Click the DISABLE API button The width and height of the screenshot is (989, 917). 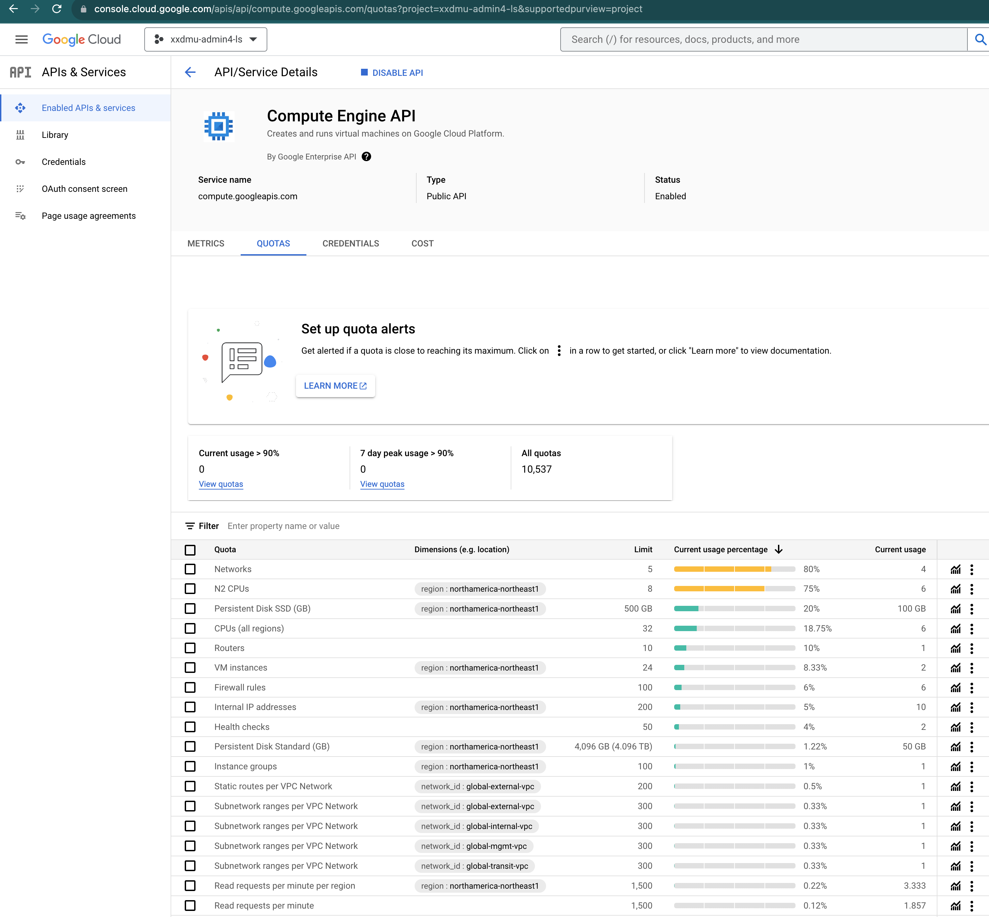[x=392, y=72]
